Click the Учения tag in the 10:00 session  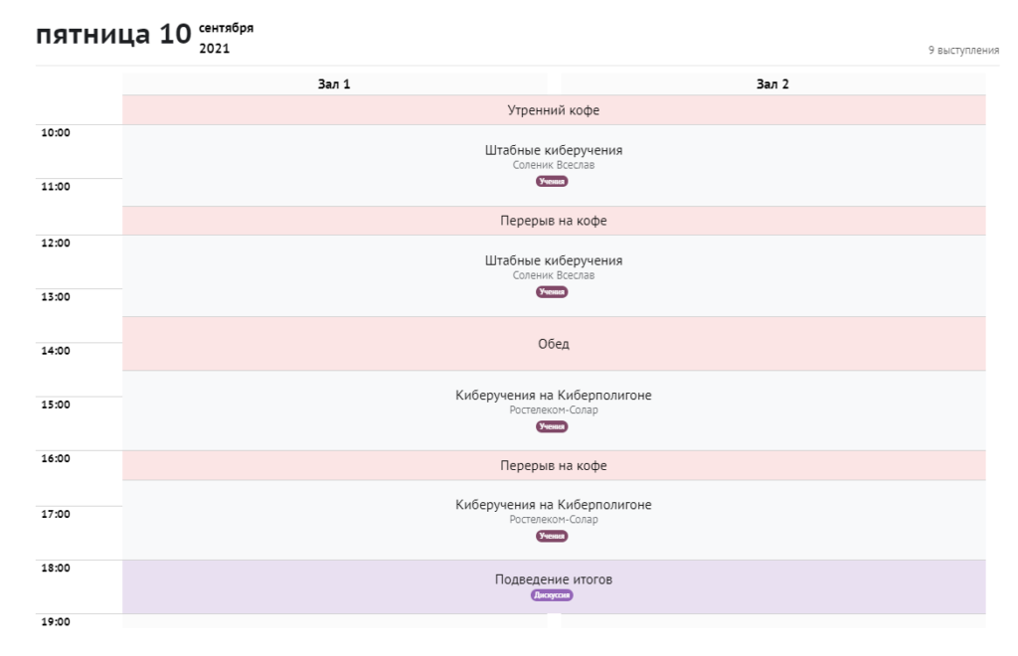pyautogui.click(x=552, y=182)
